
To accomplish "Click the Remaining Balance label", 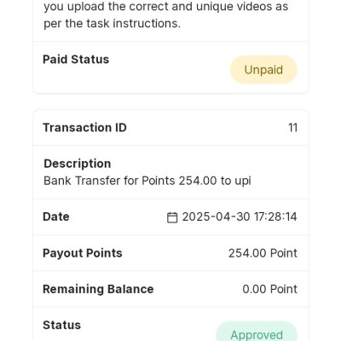I will pyautogui.click(x=98, y=289).
